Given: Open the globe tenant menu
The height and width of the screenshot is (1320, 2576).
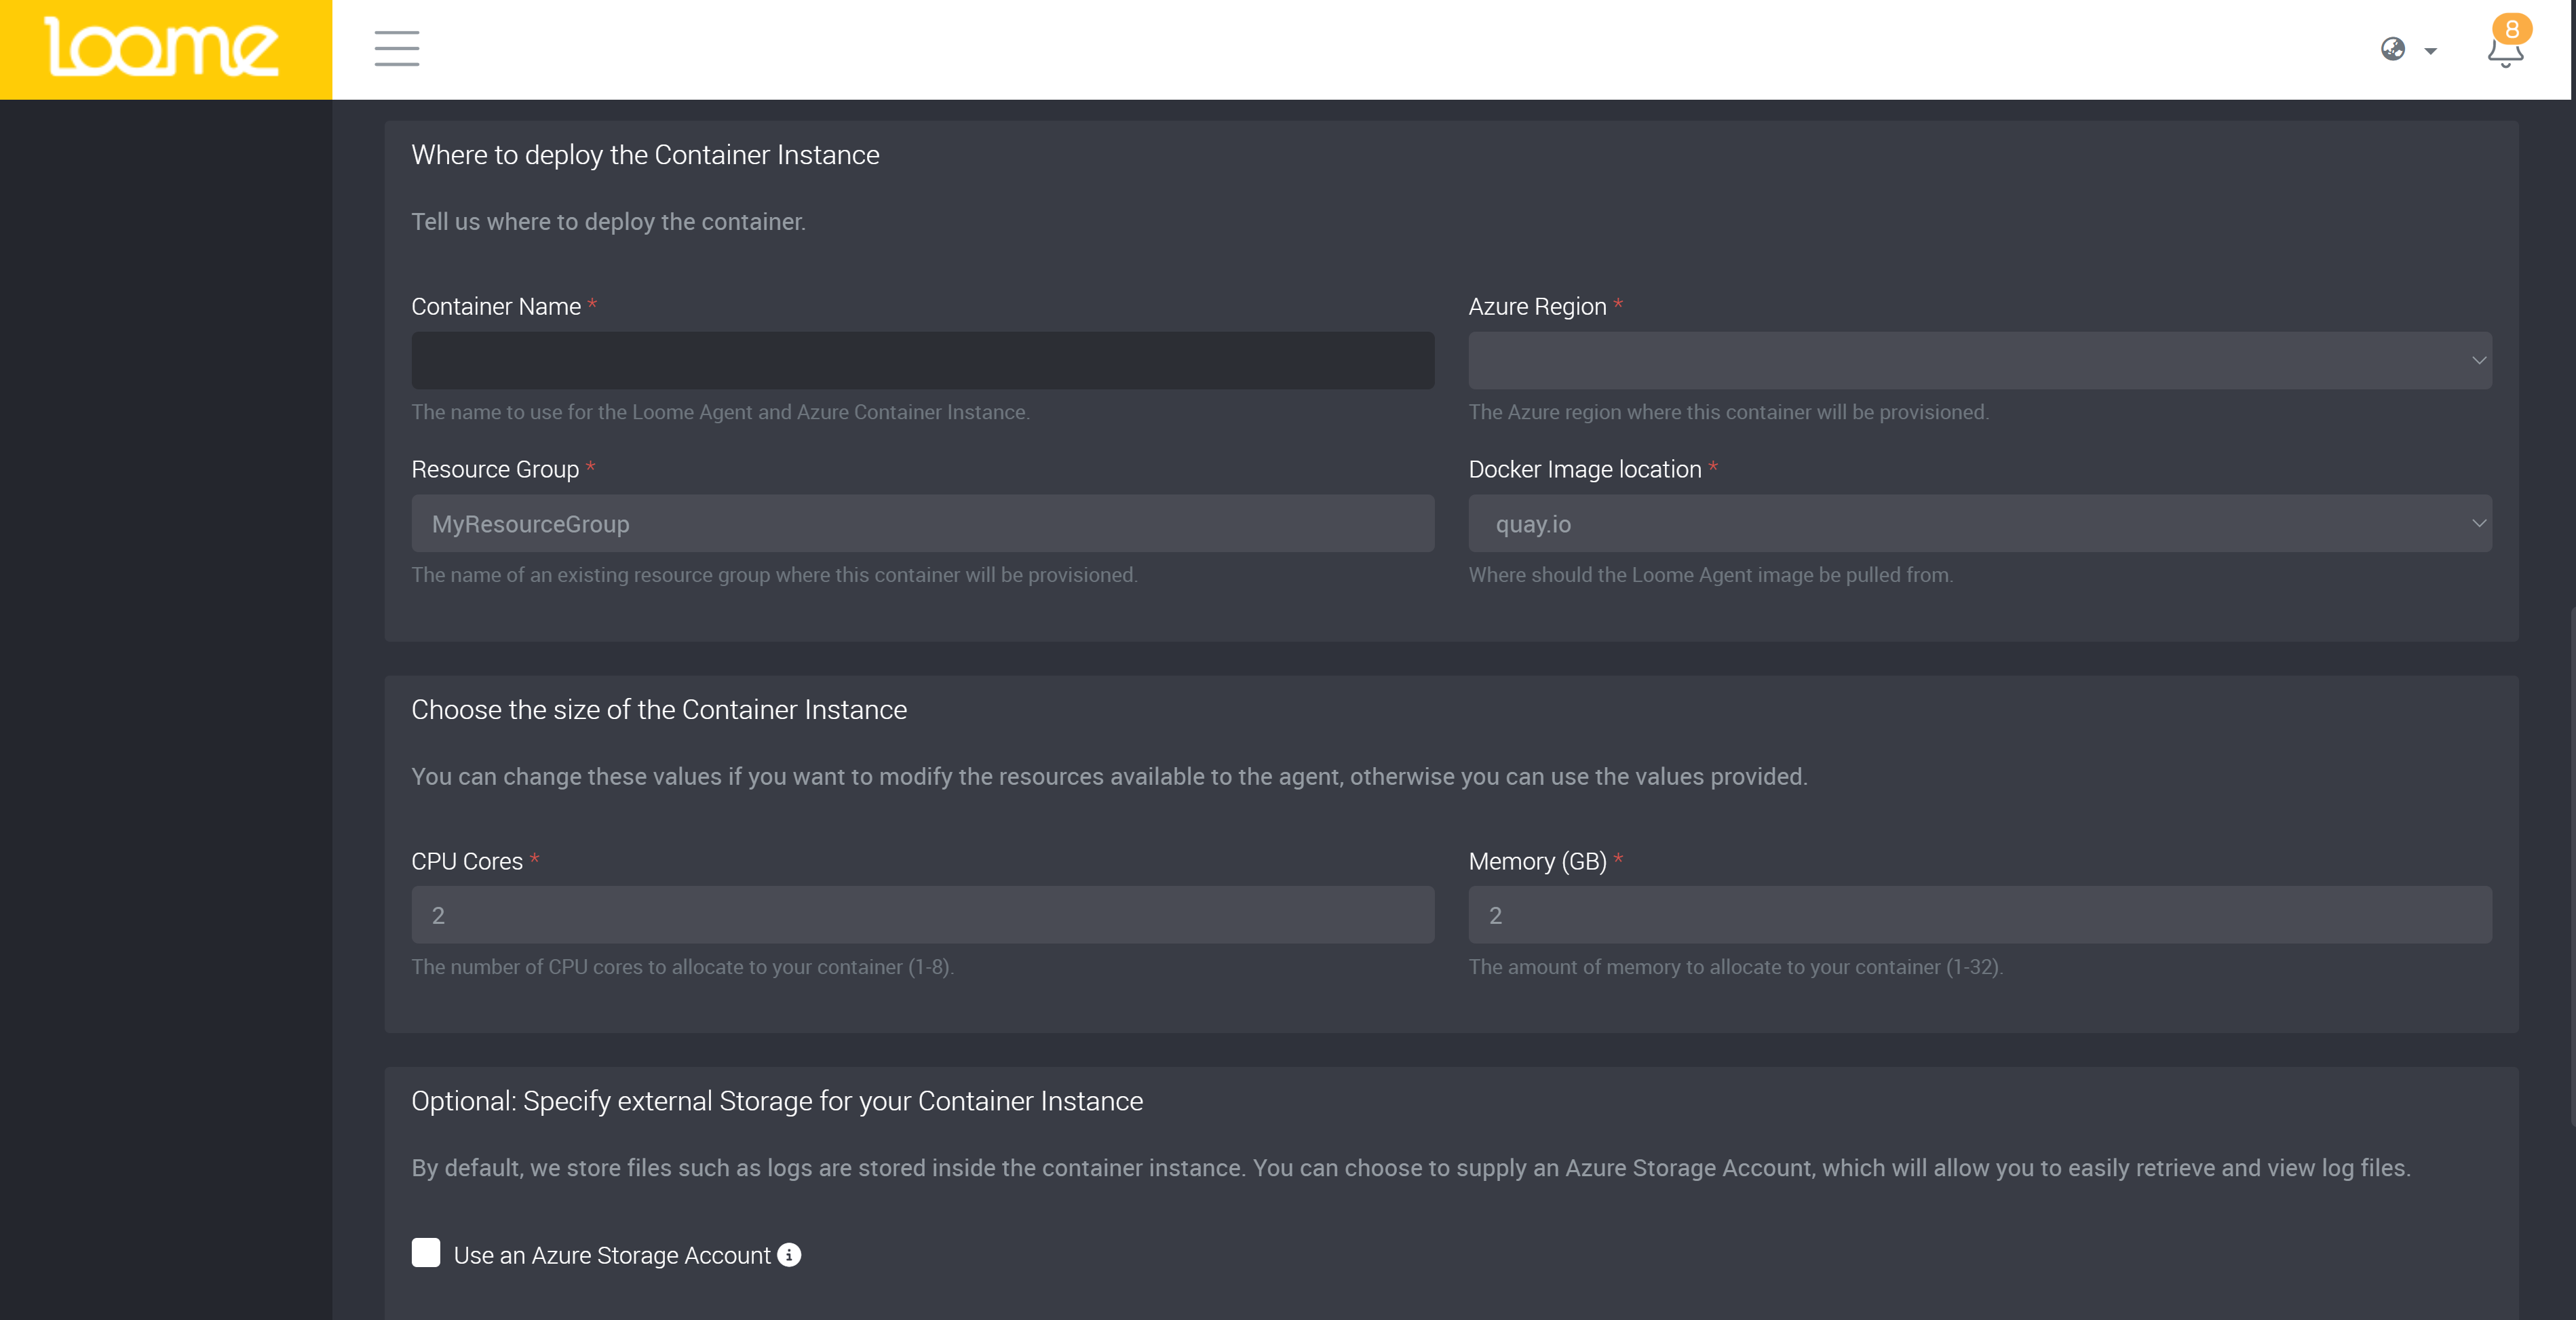Looking at the screenshot, I should (x=2393, y=49).
